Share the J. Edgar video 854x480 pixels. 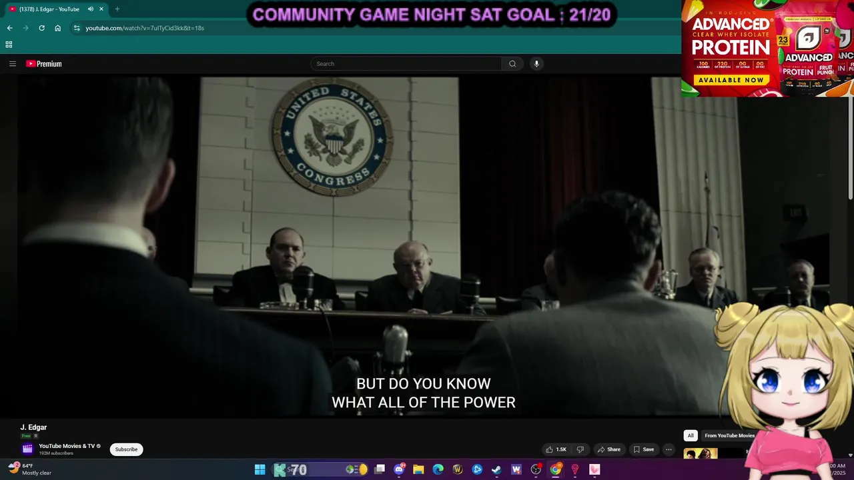609,449
